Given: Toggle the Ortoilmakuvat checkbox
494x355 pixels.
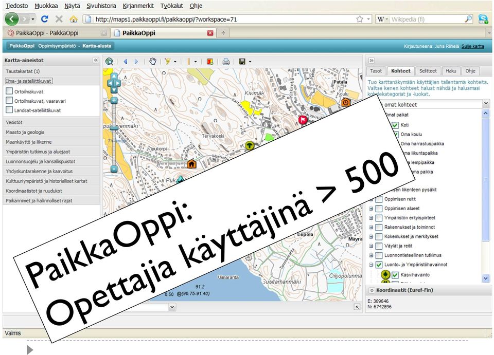Looking at the screenshot, I should pyautogui.click(x=9, y=91).
